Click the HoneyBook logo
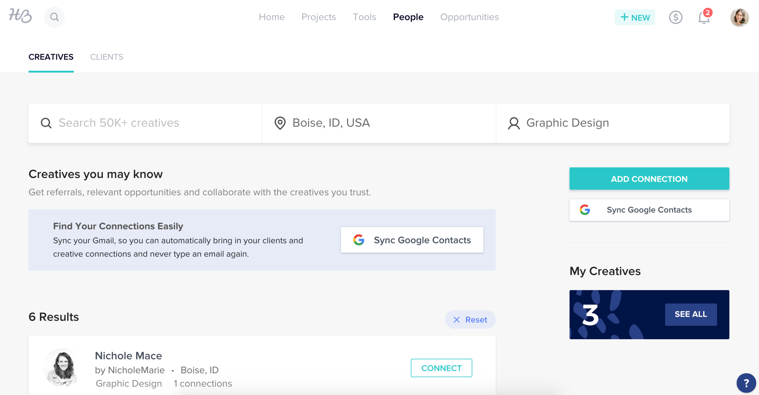The width and height of the screenshot is (759, 395). pyautogui.click(x=21, y=17)
